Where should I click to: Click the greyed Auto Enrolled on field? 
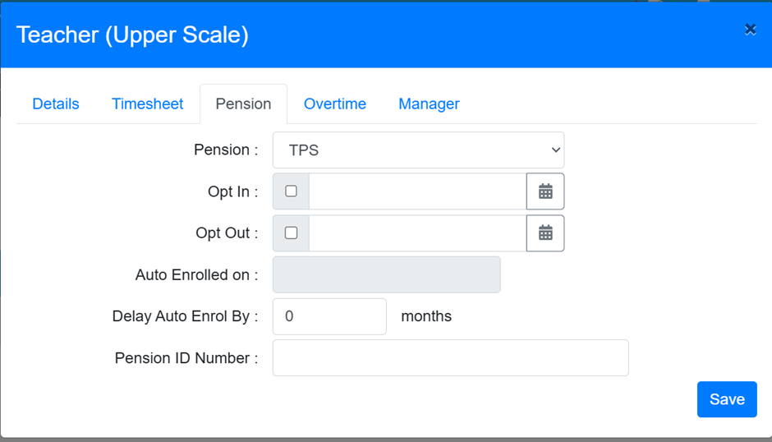386,275
